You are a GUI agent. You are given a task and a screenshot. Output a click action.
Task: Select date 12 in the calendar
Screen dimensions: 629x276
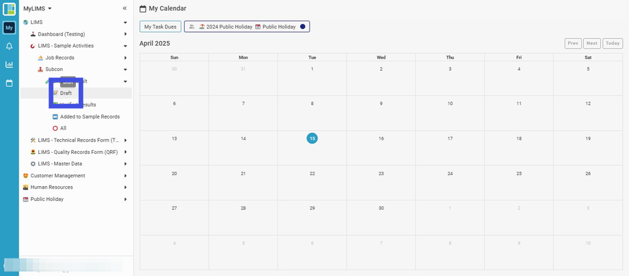588,104
